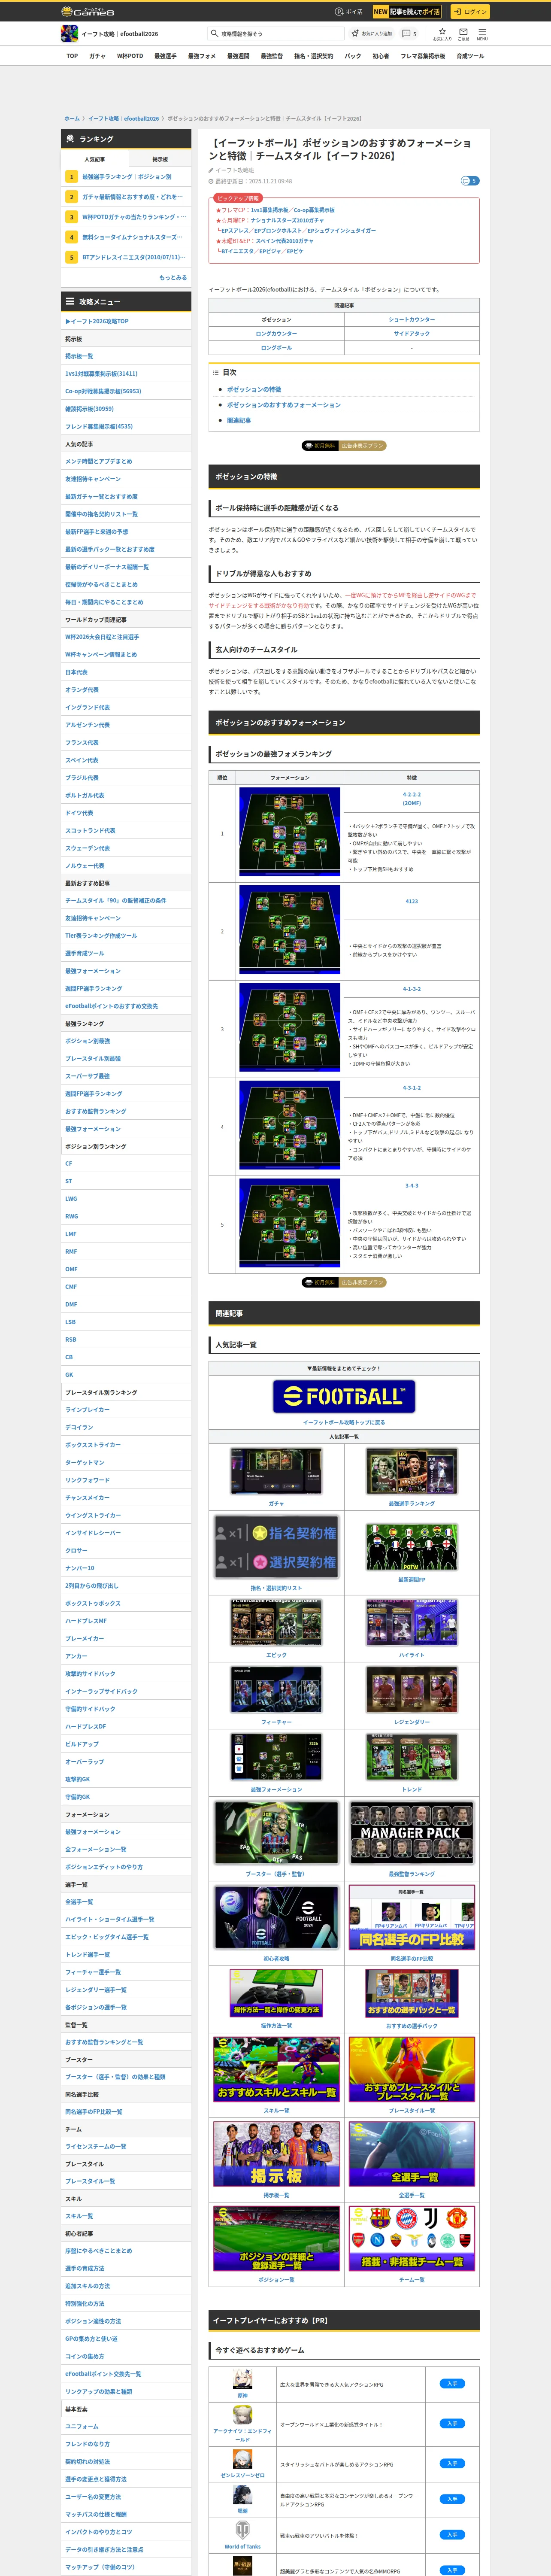Screen dimensions: 551x2576
Task: Click the World of Tanks game icon
Action: coord(242,2530)
